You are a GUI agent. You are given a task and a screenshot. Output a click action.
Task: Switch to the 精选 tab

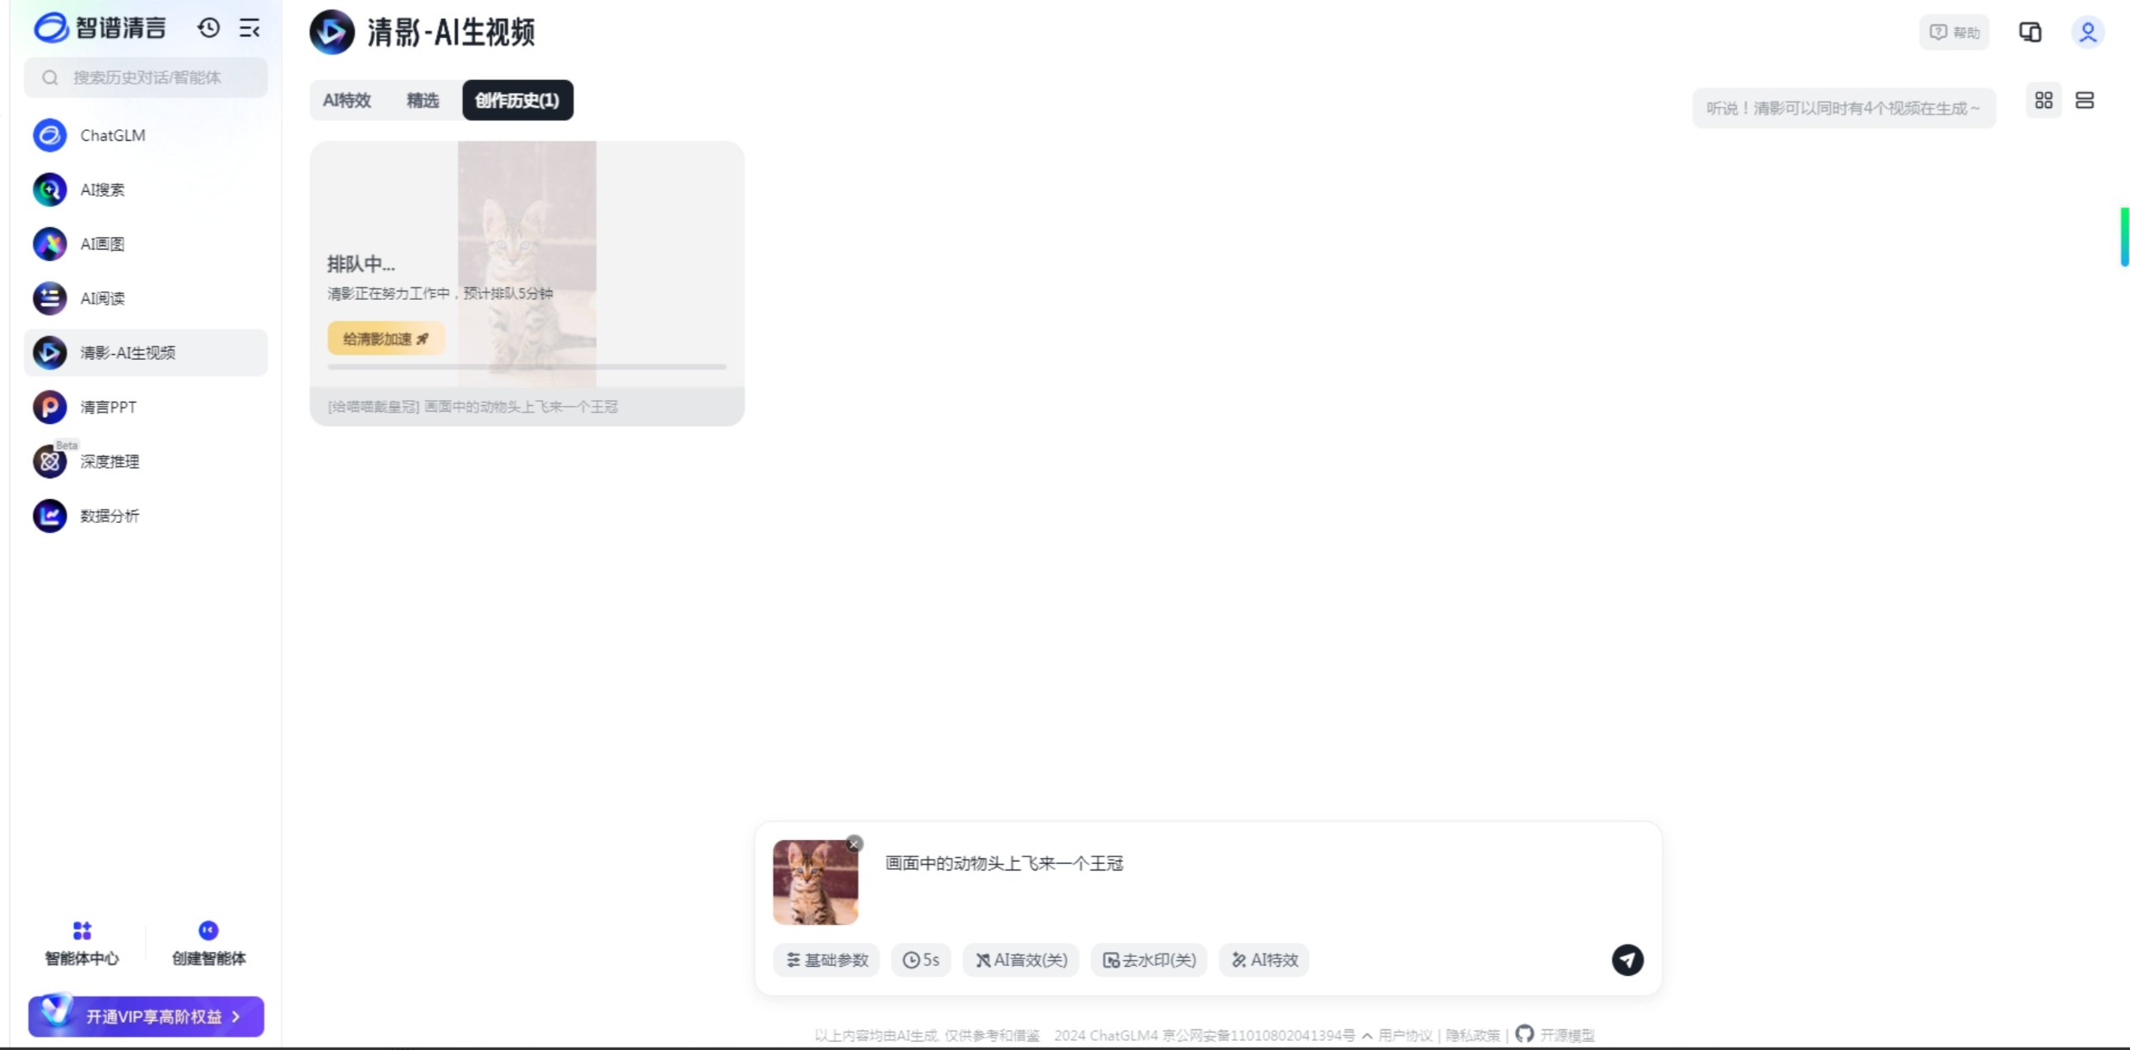422,100
